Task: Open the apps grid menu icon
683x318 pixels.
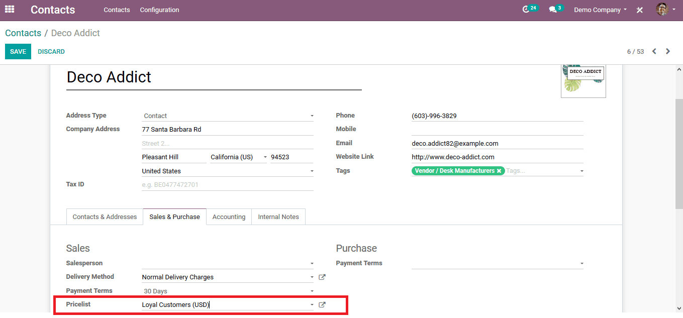Action: pyautogui.click(x=10, y=10)
